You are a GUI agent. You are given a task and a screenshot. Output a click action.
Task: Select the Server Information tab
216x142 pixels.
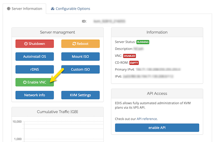(25, 9)
